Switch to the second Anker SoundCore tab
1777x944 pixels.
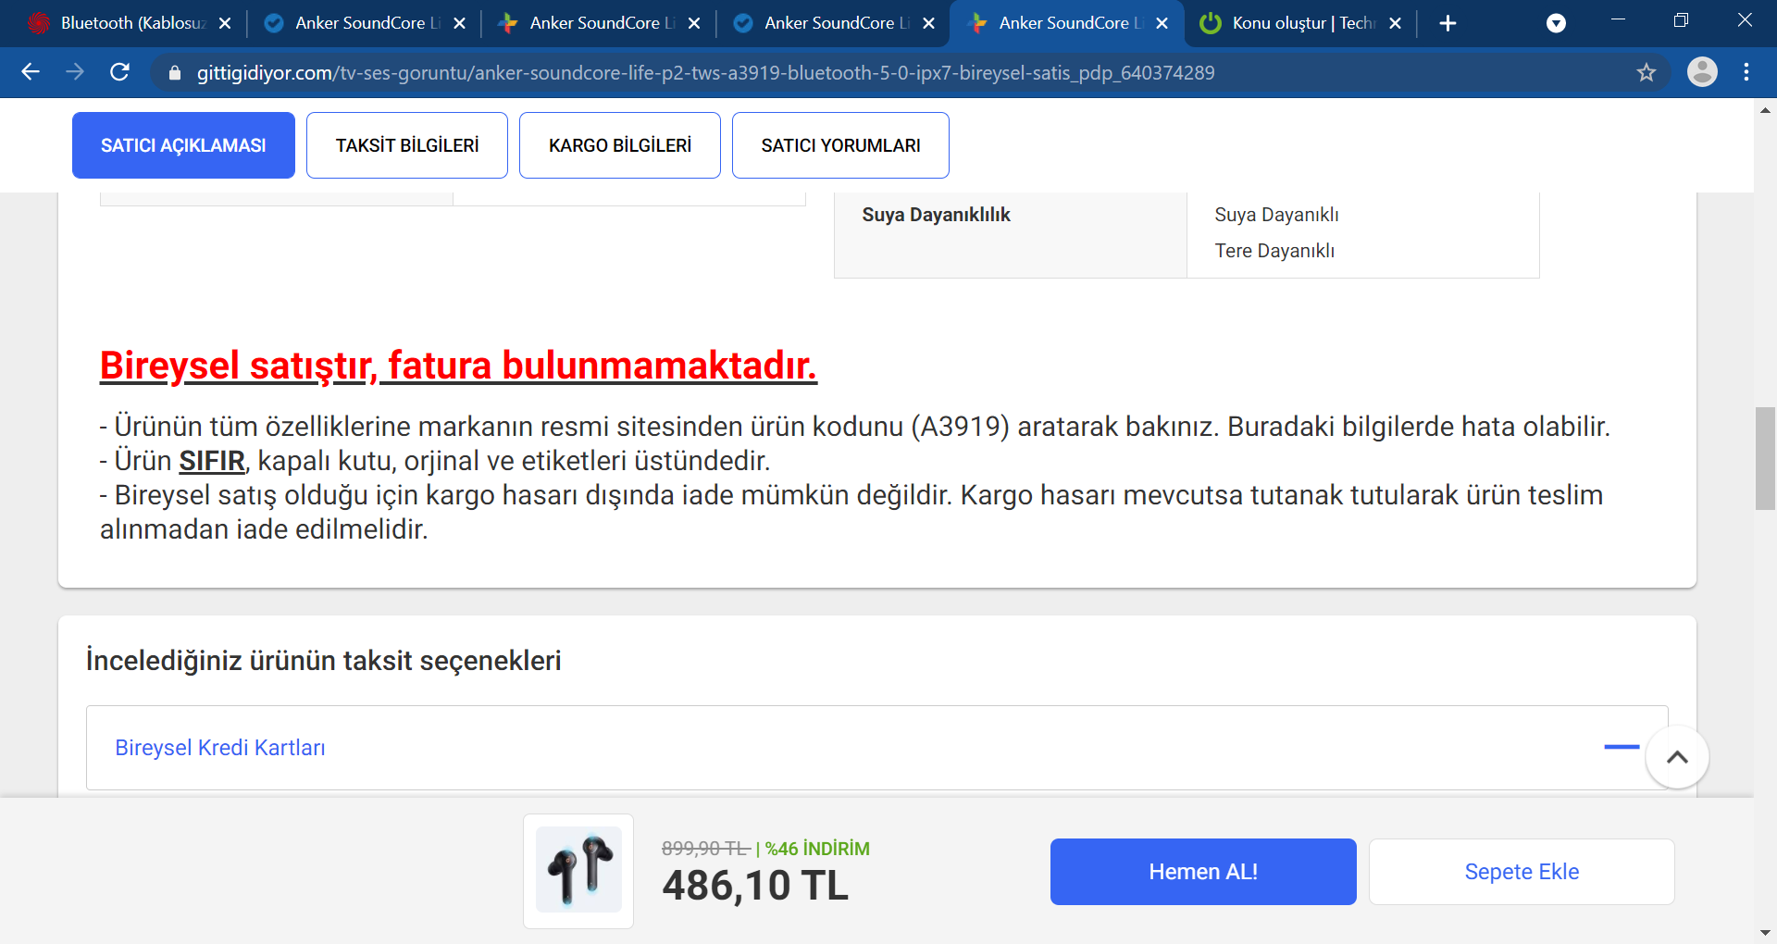(598, 23)
